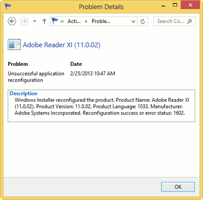Screen dimensions: 203x200
Task: Maximize the Problem Details window
Action: point(175,5)
